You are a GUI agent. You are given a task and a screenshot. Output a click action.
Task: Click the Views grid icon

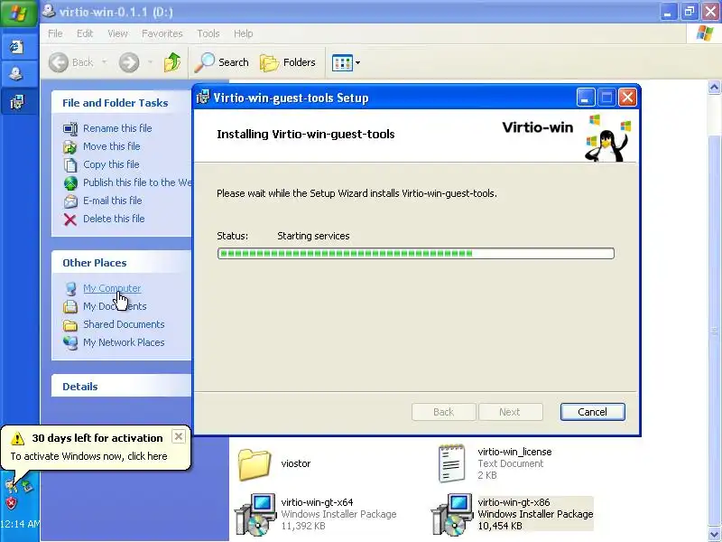click(342, 62)
